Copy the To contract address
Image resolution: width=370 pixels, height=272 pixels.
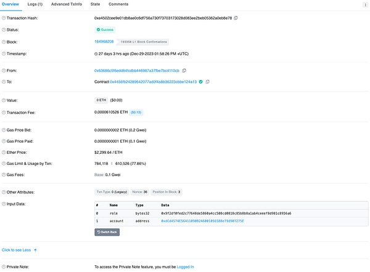207,81
